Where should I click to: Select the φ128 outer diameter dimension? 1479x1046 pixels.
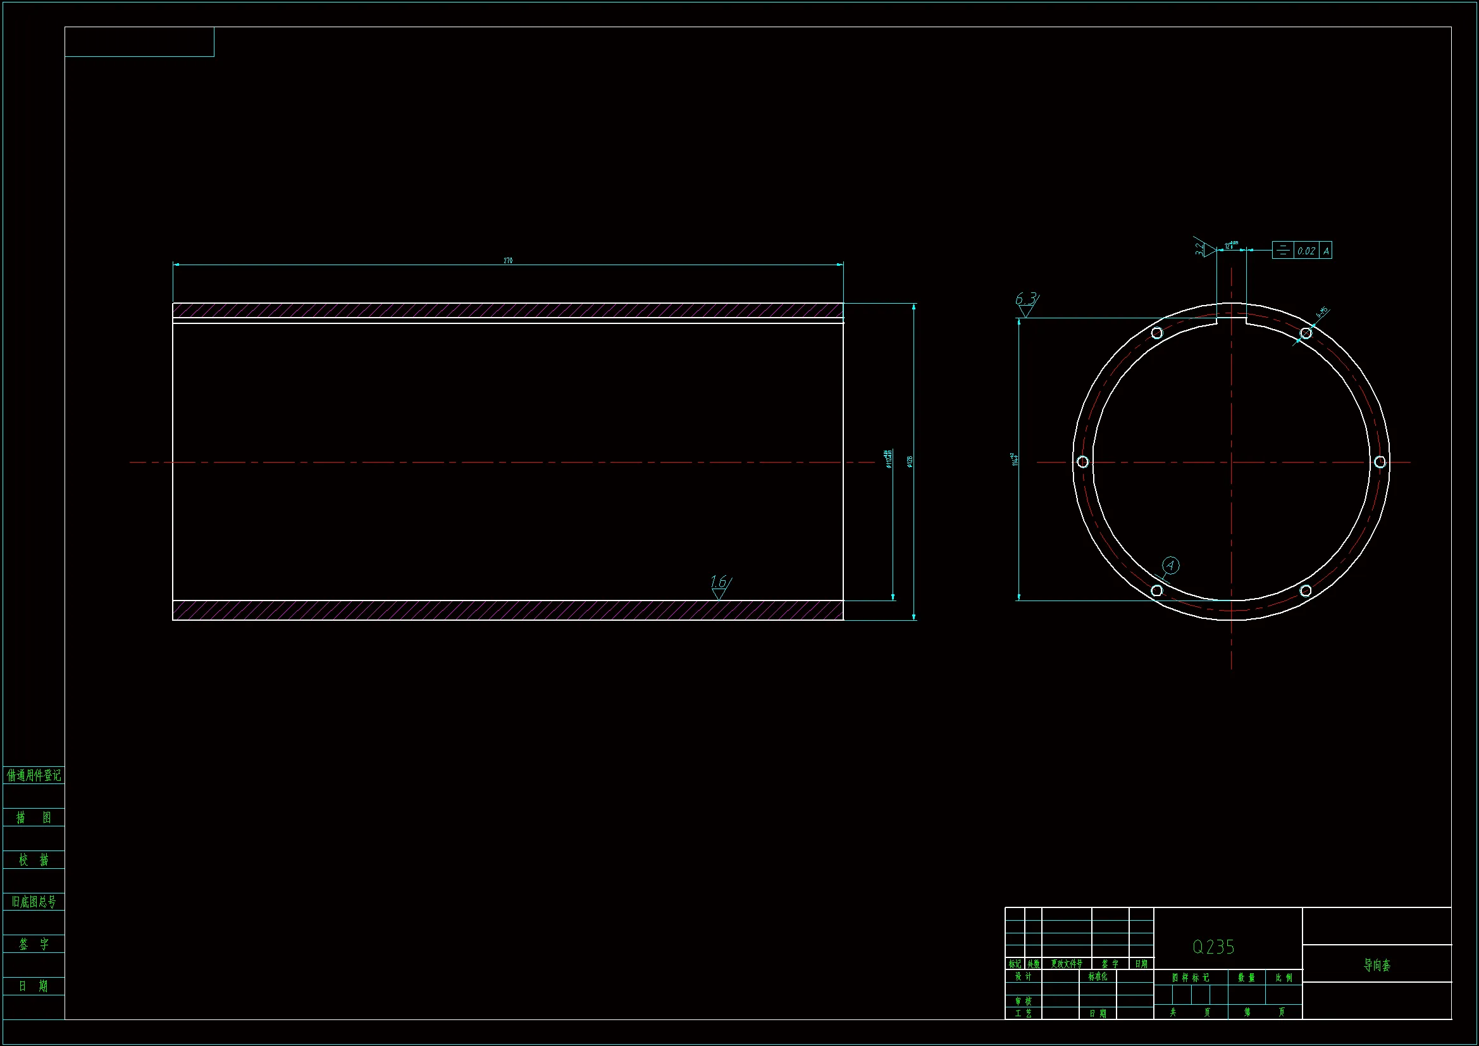910,461
